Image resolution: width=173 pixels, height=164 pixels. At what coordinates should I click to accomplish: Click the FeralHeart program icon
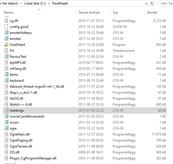(x=6, y=44)
